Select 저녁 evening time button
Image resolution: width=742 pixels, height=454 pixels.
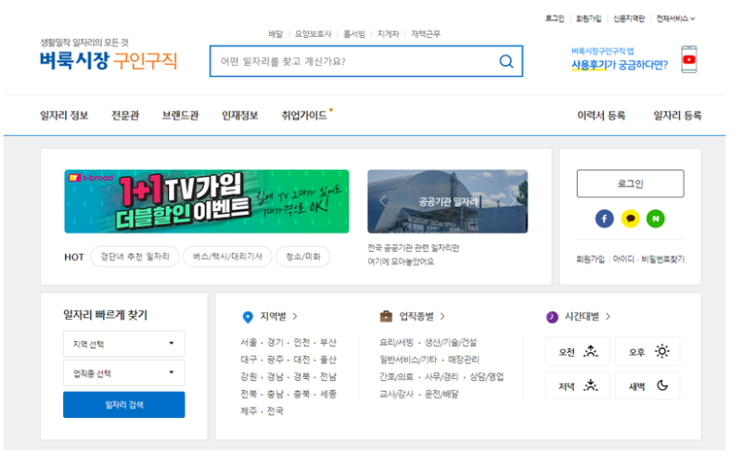pyautogui.click(x=577, y=385)
